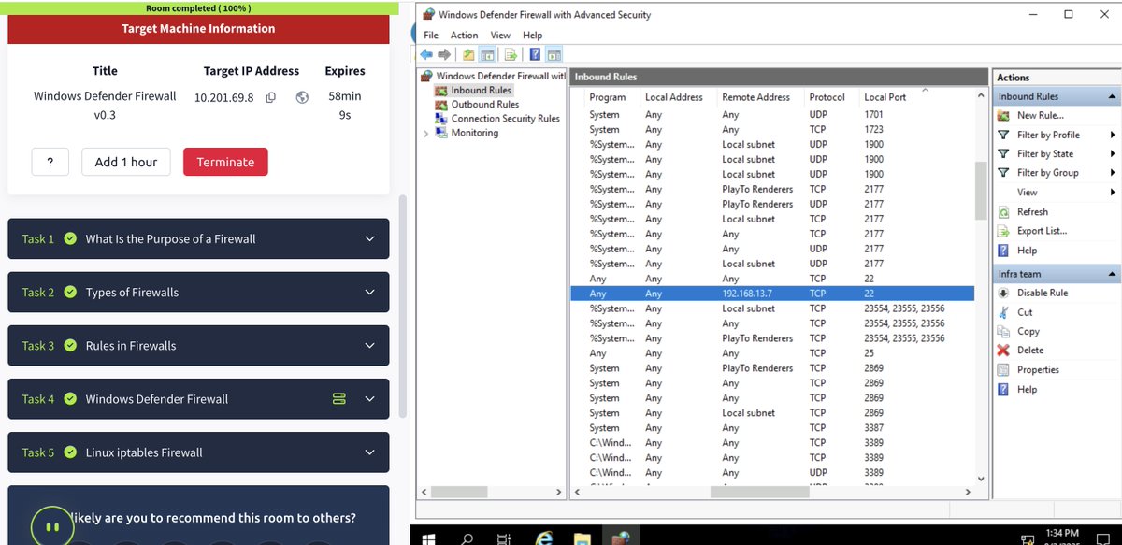Click the red Delete action
Screen dimensions: 1122x545
(x=1029, y=351)
